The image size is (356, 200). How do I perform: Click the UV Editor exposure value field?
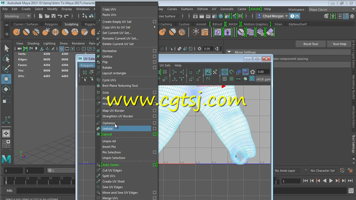coord(263,72)
